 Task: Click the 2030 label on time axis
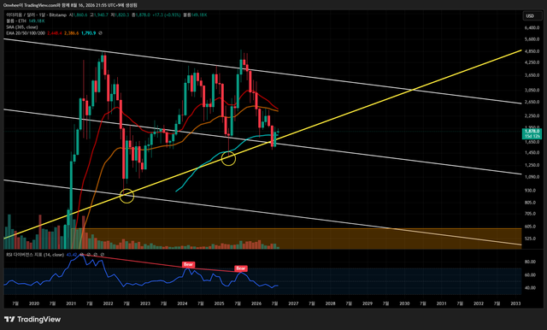(404, 303)
